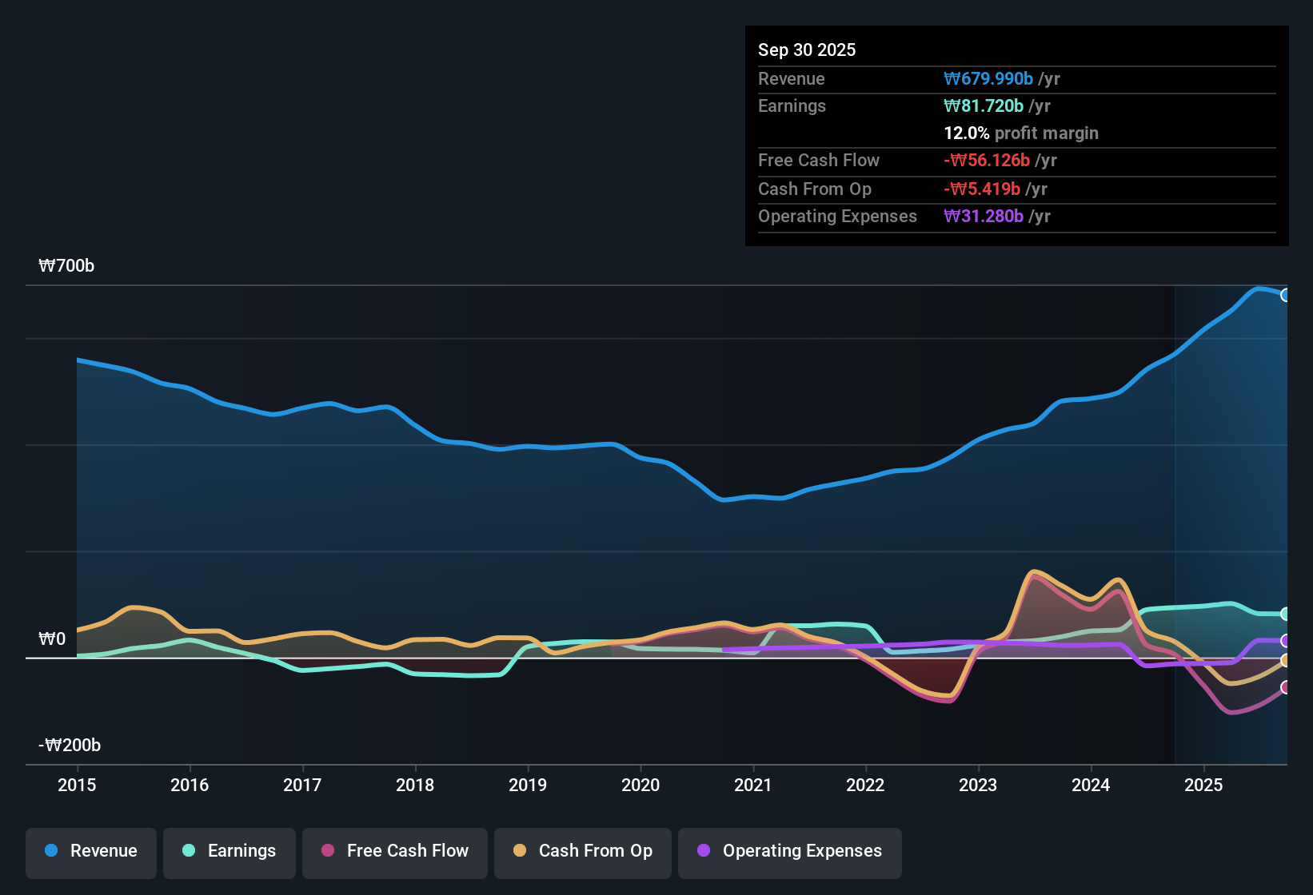Click the ₩700b axis gridline label
This screenshot has width=1313, height=895.
67,265
